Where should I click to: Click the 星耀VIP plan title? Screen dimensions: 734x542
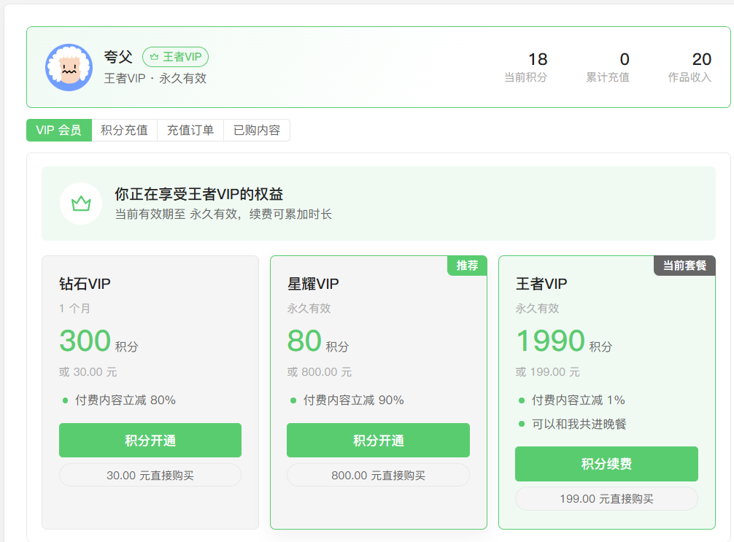pos(313,284)
